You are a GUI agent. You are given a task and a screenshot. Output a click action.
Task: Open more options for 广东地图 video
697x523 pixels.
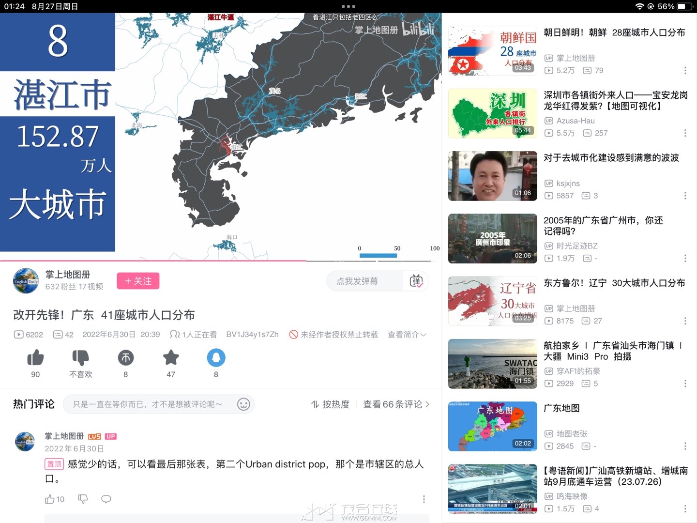(685, 446)
